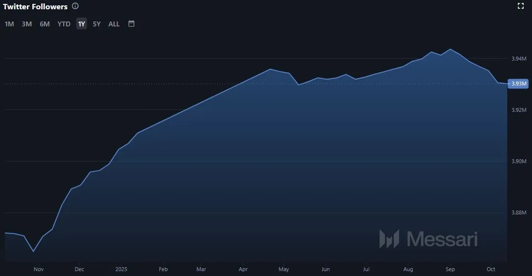This screenshot has height=276, width=532.
Task: Click the Apr label on the time axis
Action: (243, 269)
